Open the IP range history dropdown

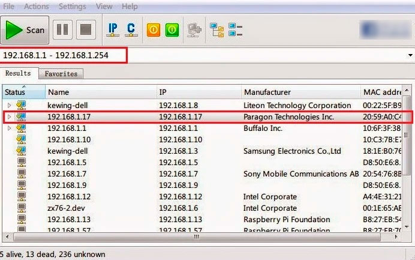click(x=410, y=55)
